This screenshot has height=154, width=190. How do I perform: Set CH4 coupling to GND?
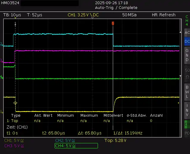187,55
